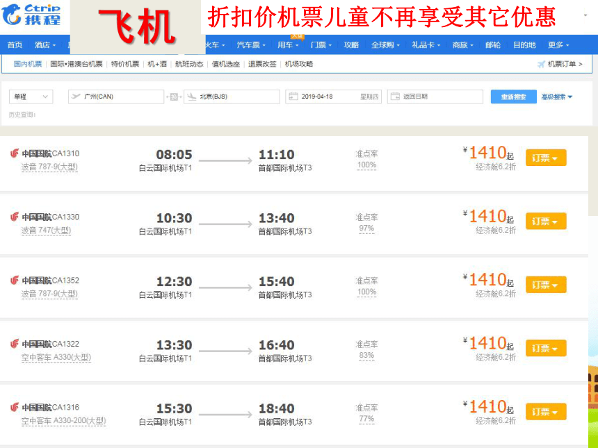
Task: Select the 退票改签 sub-tab
Action: 262,64
